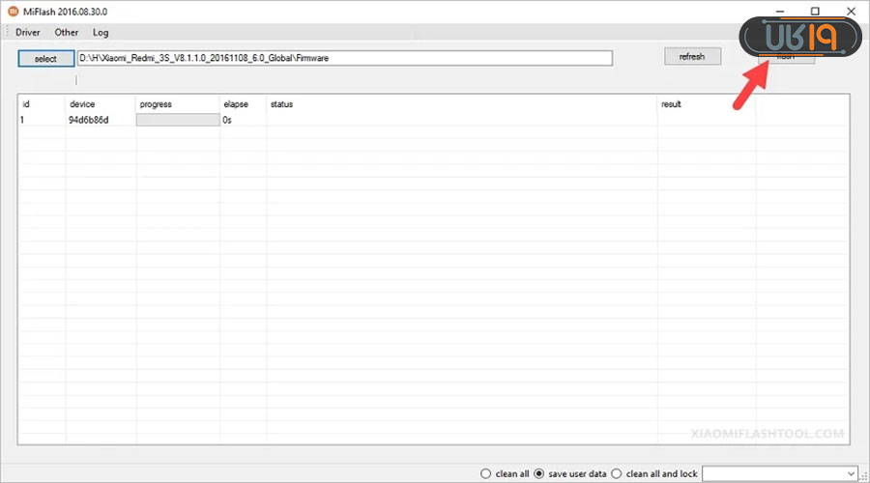Maximize the MiFlash window
Viewport: 870px width, 483px height.
(815, 11)
